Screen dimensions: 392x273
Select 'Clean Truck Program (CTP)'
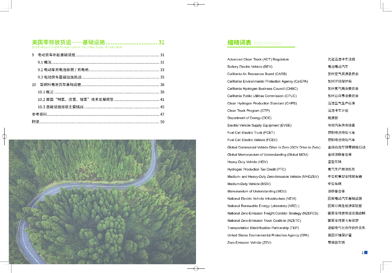click(x=248, y=110)
